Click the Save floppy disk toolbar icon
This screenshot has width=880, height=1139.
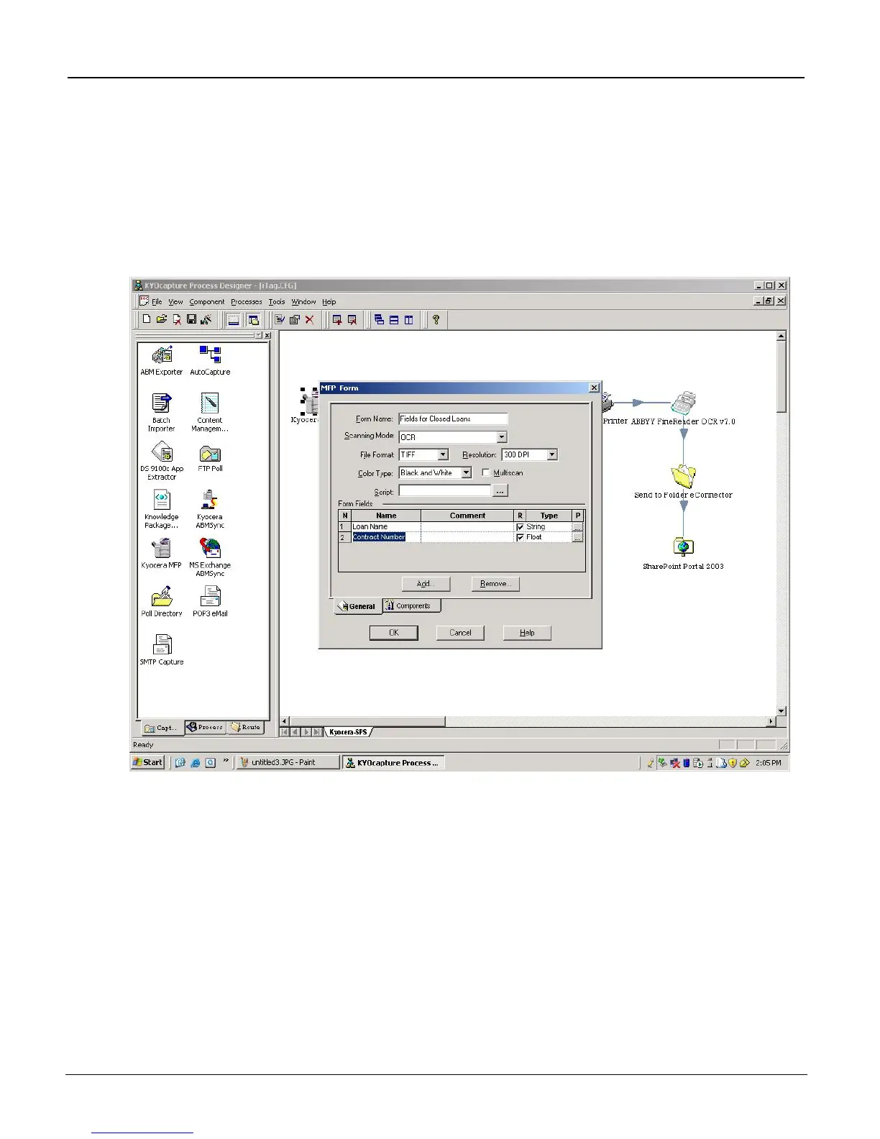point(192,319)
